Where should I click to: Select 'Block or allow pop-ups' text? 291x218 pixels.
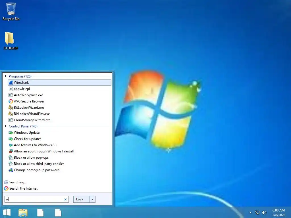click(31, 158)
